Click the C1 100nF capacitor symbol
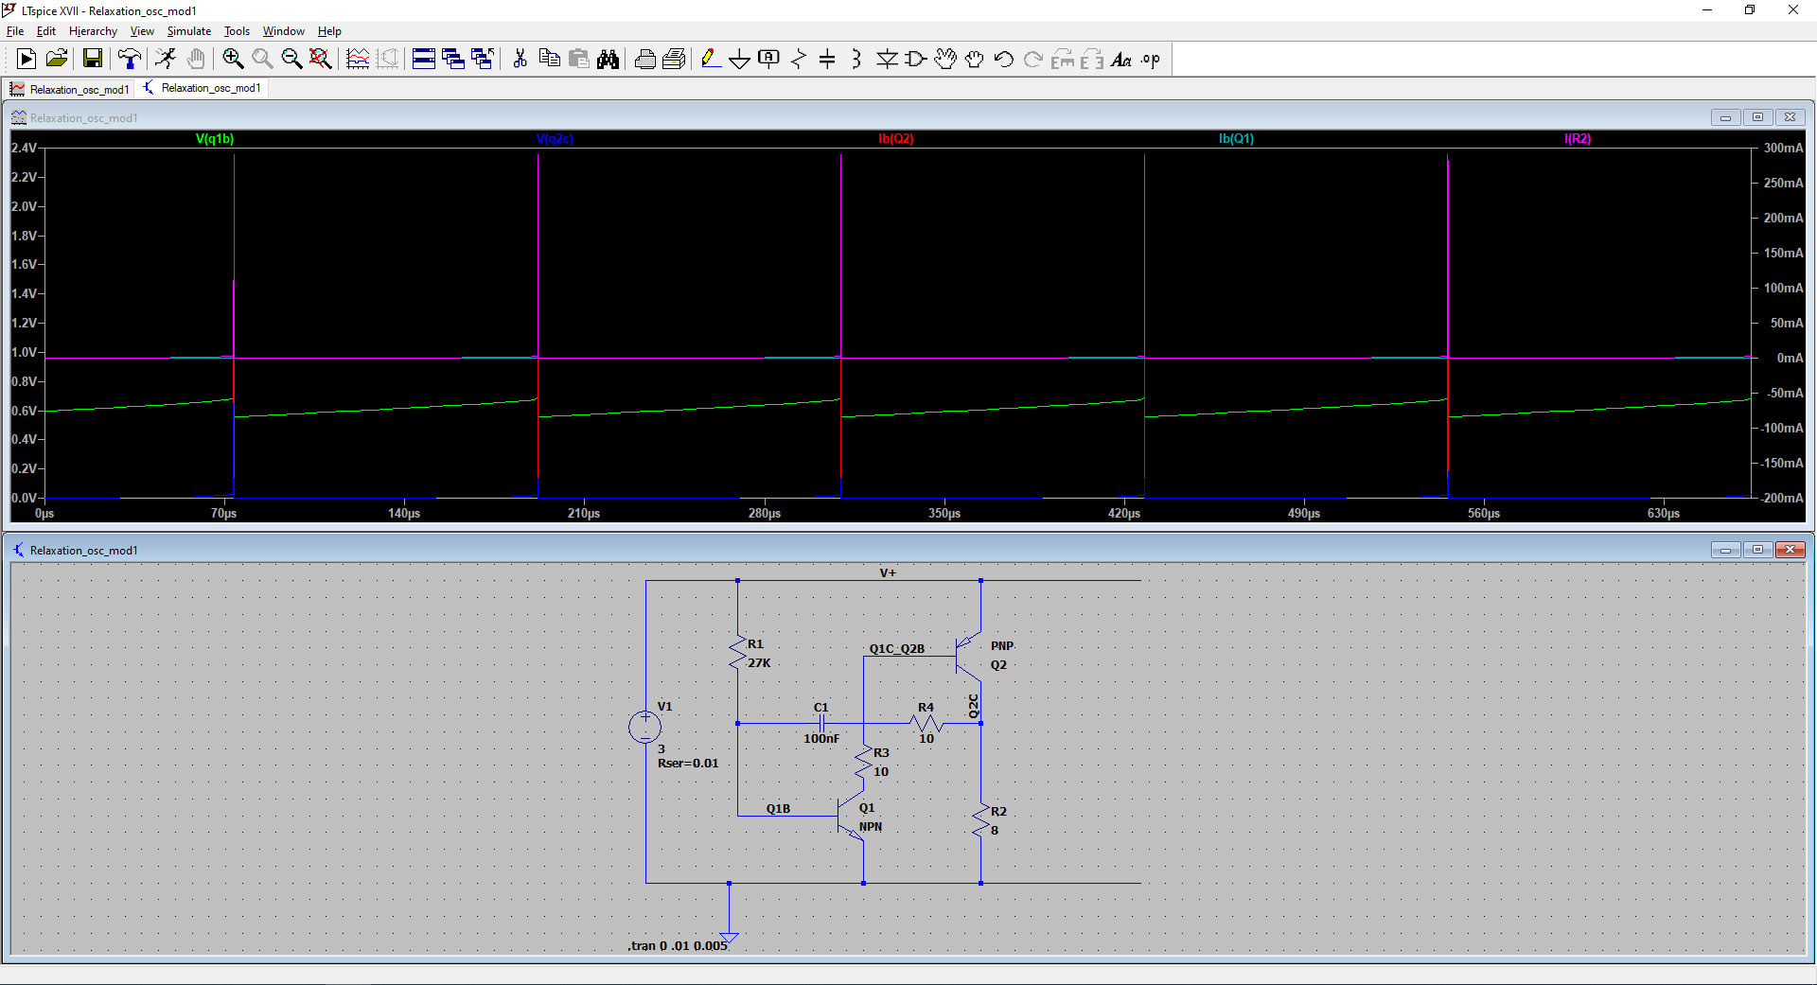This screenshot has width=1817, height=985. point(823,723)
